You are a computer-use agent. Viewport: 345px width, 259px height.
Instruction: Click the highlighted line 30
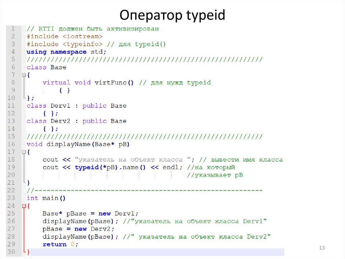(x=135, y=252)
